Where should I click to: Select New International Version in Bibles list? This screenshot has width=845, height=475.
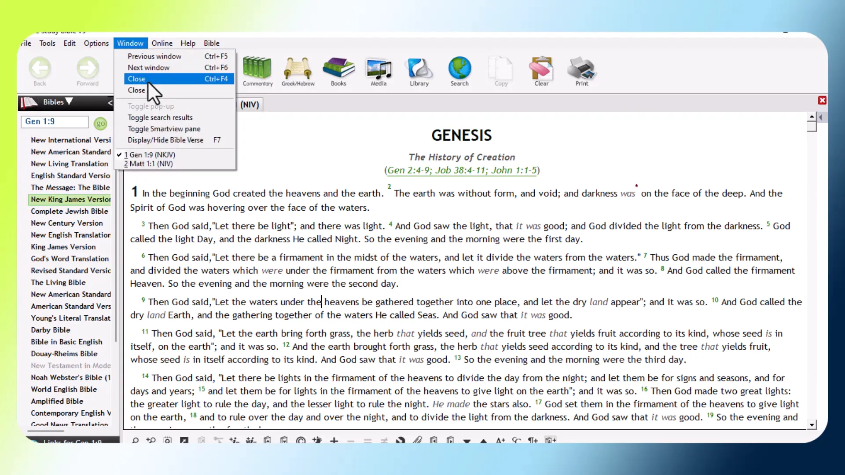click(x=70, y=140)
